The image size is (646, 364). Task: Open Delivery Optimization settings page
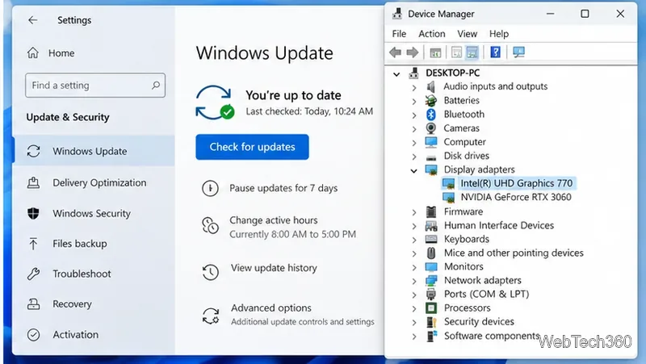click(x=99, y=182)
